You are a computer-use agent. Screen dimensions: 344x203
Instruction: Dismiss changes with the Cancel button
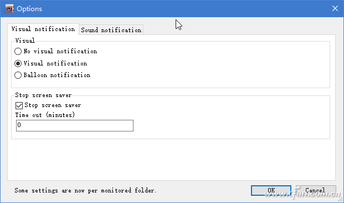point(316,190)
